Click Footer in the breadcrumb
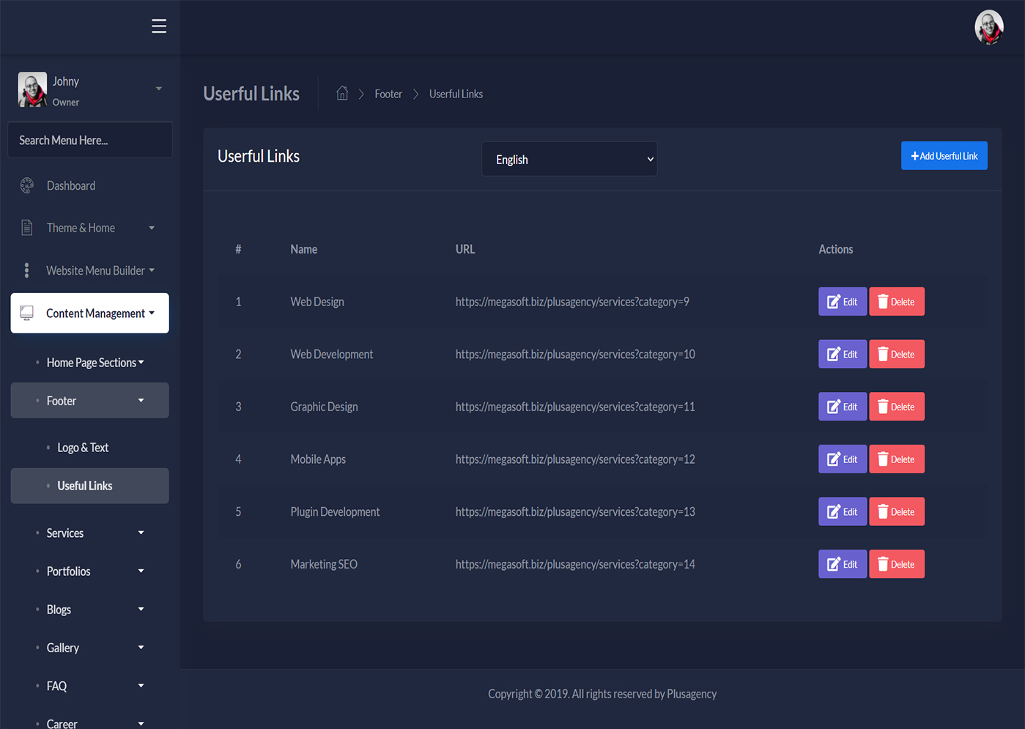Viewport: 1025px width, 729px height. [x=388, y=94]
